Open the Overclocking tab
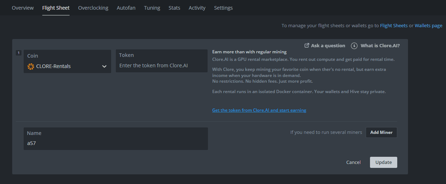Screen dimensions: 446x184 pyautogui.click(x=93, y=8)
